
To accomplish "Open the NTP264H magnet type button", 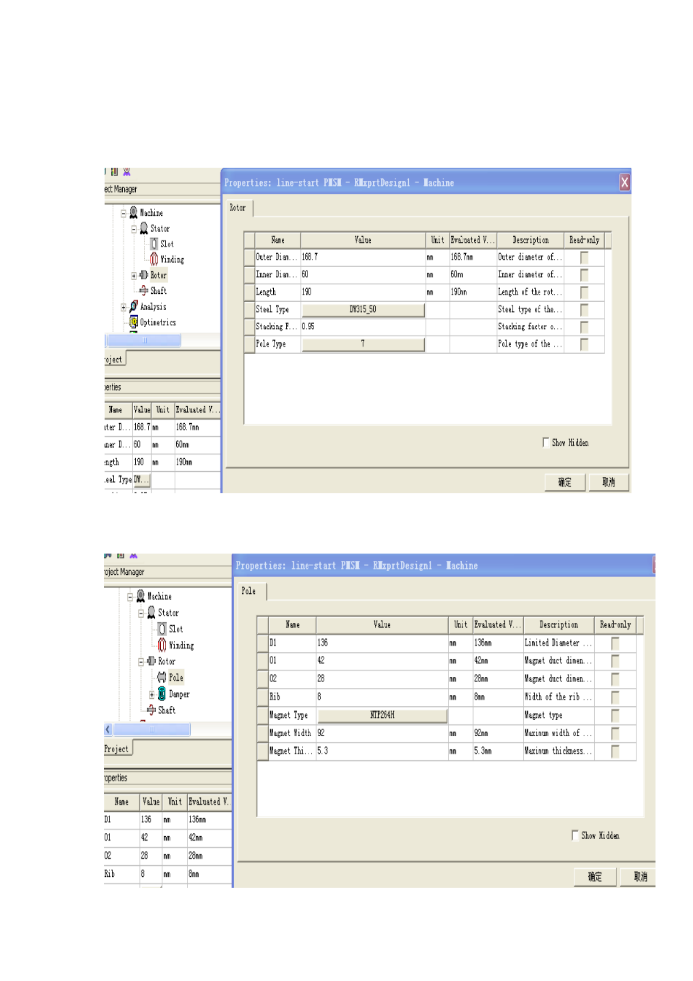I will pos(382,715).
